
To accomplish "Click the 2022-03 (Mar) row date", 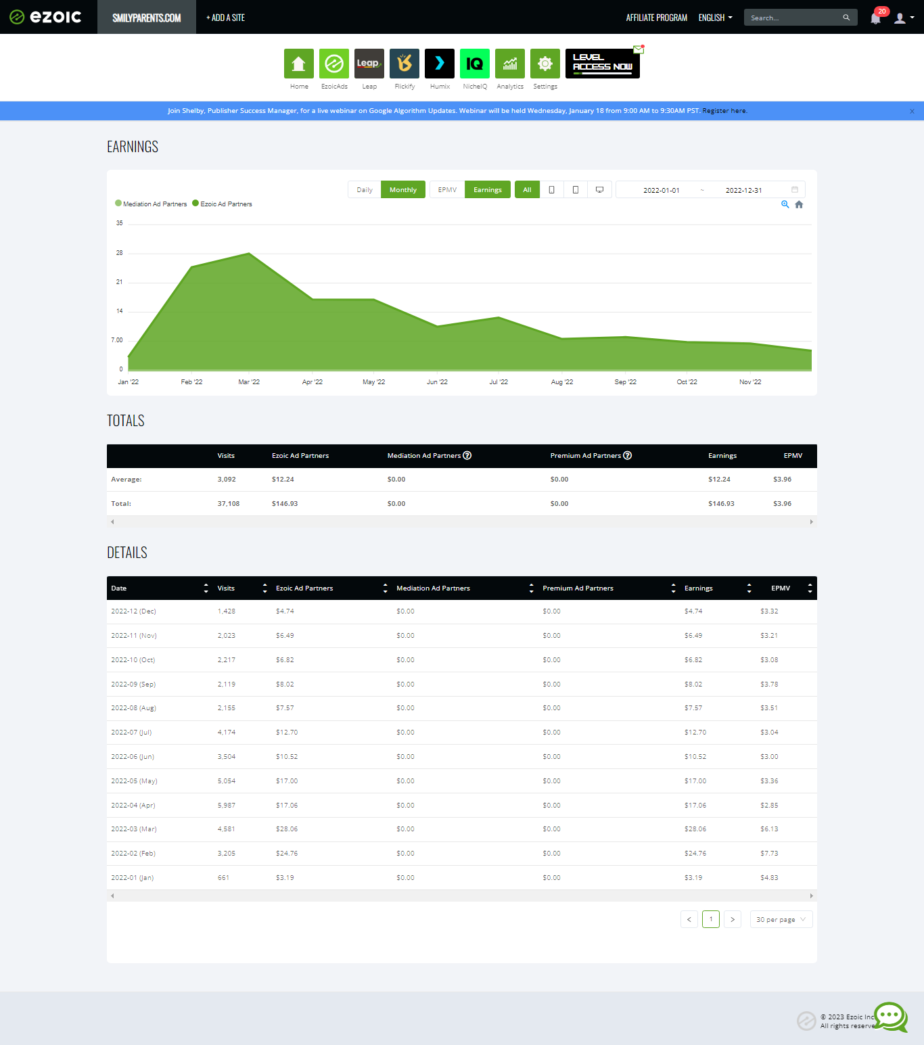I will click(x=134, y=829).
